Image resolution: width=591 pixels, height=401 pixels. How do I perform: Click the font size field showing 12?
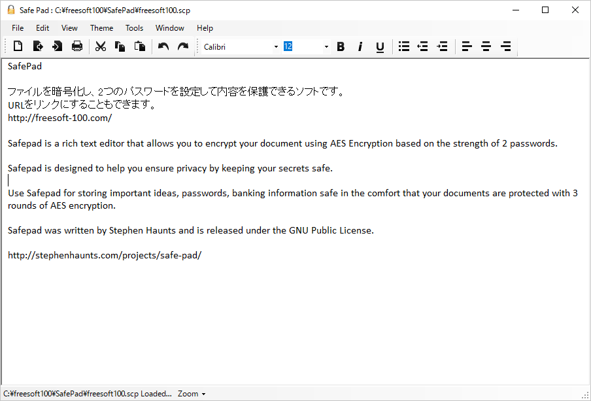302,47
